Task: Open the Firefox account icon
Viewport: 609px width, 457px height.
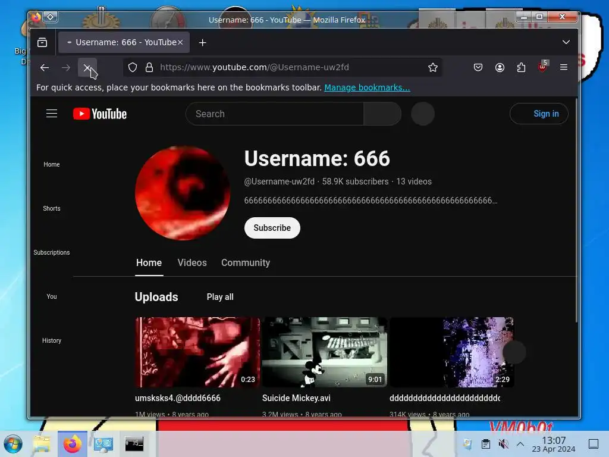Action: [500, 68]
